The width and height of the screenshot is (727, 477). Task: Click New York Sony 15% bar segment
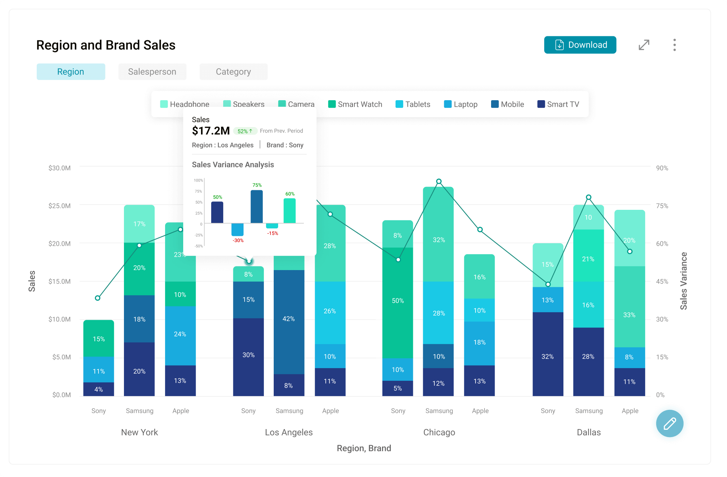[x=99, y=338]
